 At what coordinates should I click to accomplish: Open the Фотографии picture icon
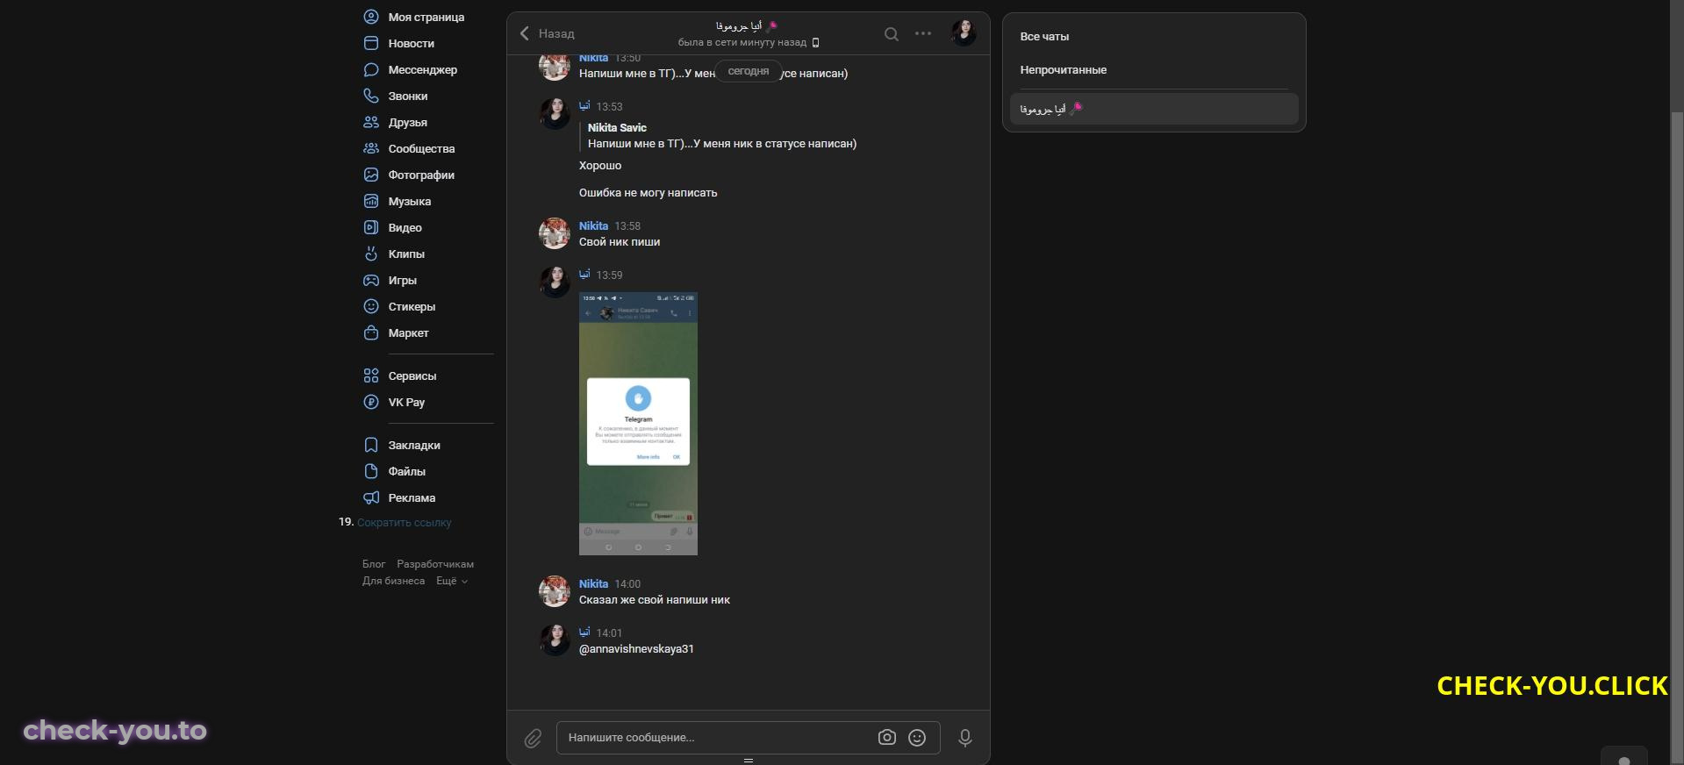[x=371, y=175]
